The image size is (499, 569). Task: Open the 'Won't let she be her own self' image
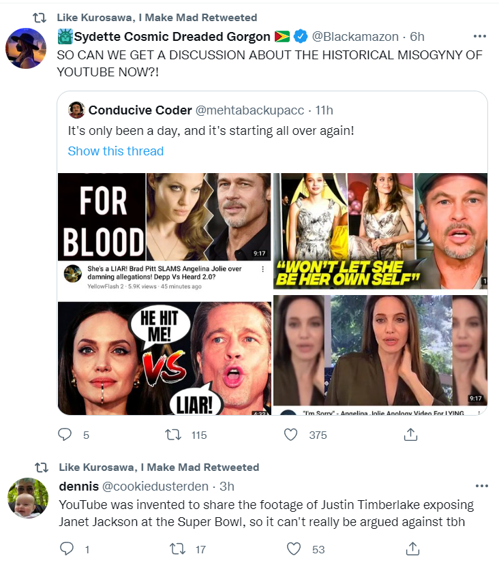pyautogui.click(x=380, y=230)
